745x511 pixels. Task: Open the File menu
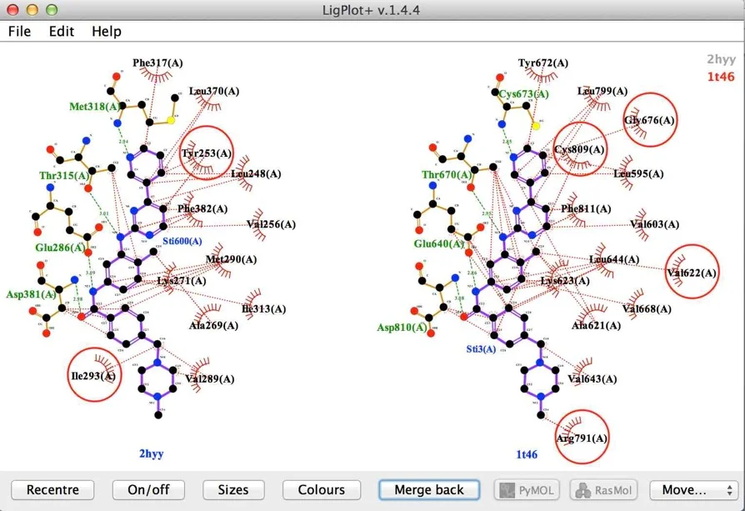click(19, 32)
